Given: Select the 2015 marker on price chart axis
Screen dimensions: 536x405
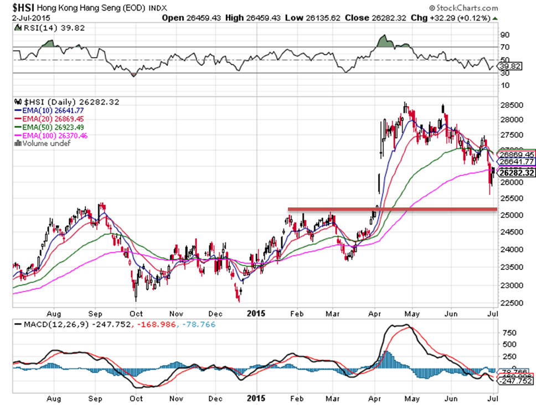Looking at the screenshot, I should coord(256,313).
